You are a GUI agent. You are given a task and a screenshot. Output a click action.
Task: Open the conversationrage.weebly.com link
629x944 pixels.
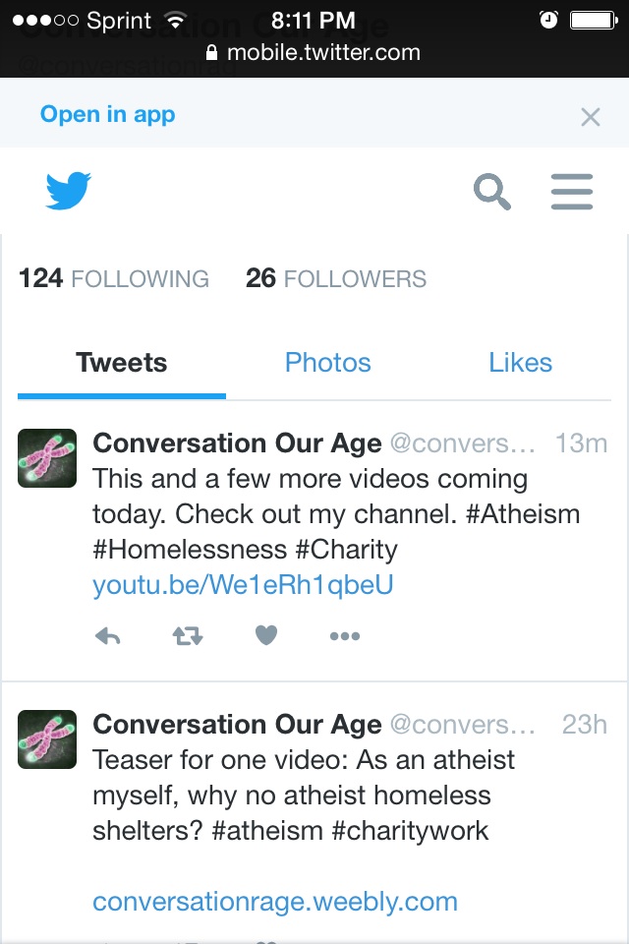tap(275, 902)
